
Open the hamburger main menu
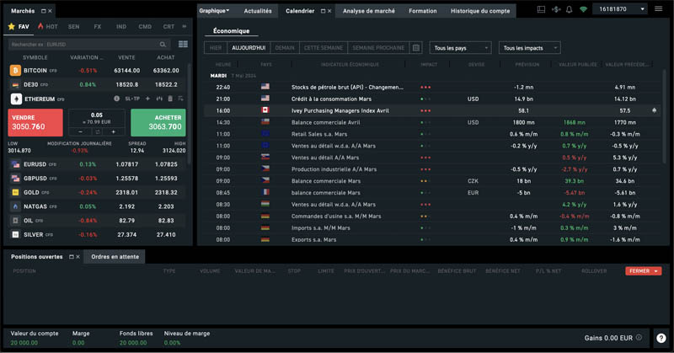point(658,8)
